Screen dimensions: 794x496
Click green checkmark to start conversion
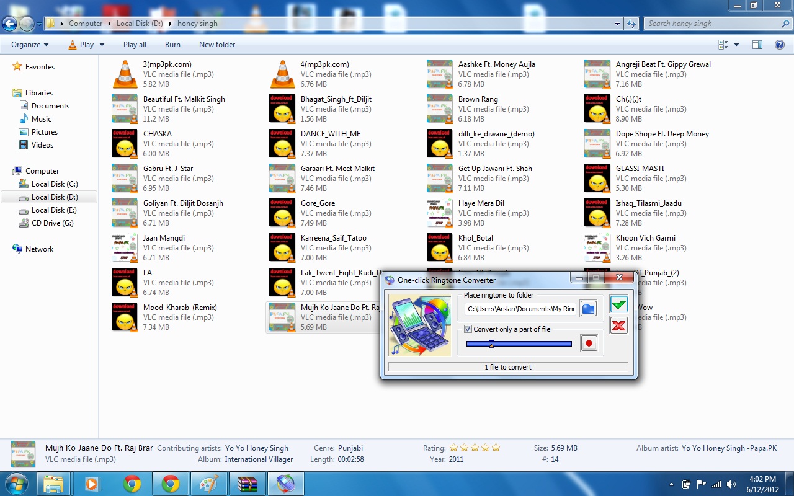click(618, 304)
